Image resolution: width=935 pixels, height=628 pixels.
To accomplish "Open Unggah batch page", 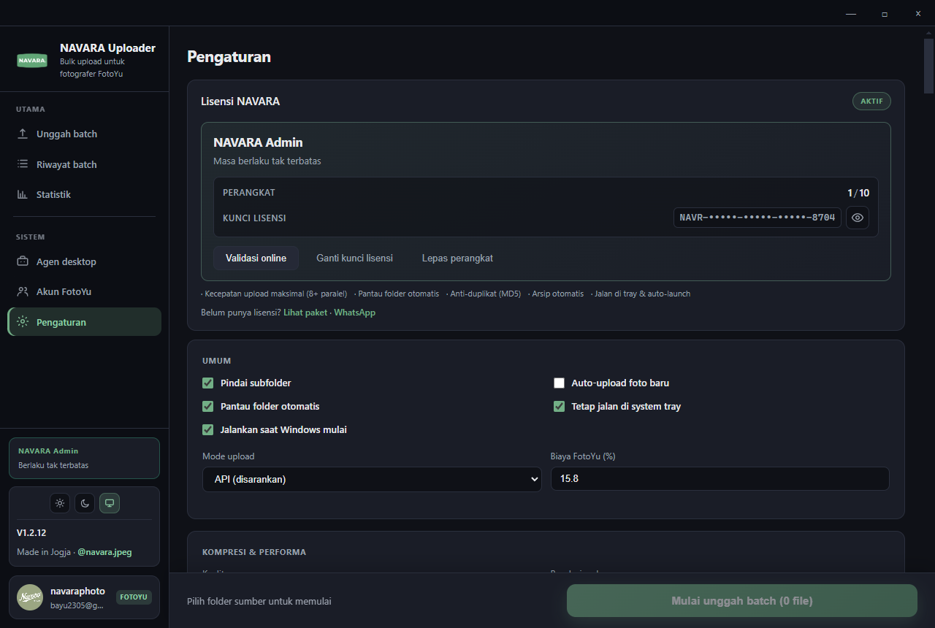I will coord(84,134).
